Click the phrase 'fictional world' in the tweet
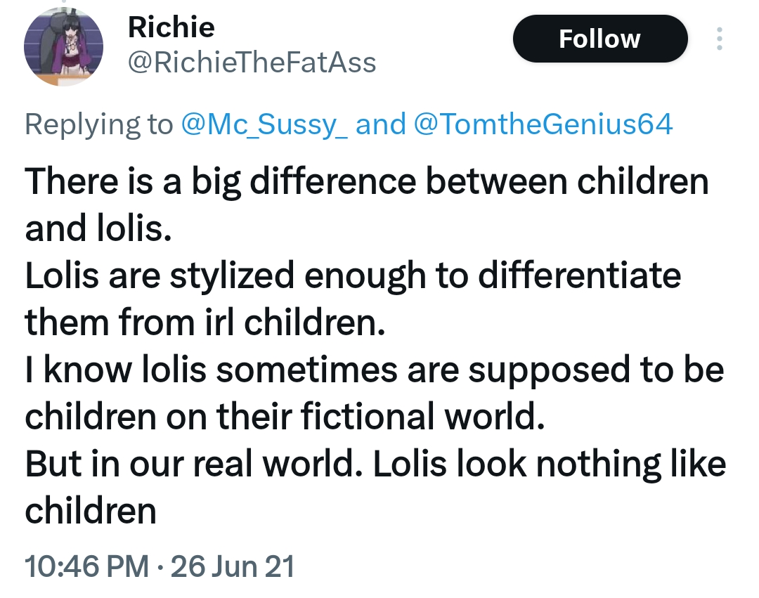The height and width of the screenshot is (598, 759). coord(422,416)
